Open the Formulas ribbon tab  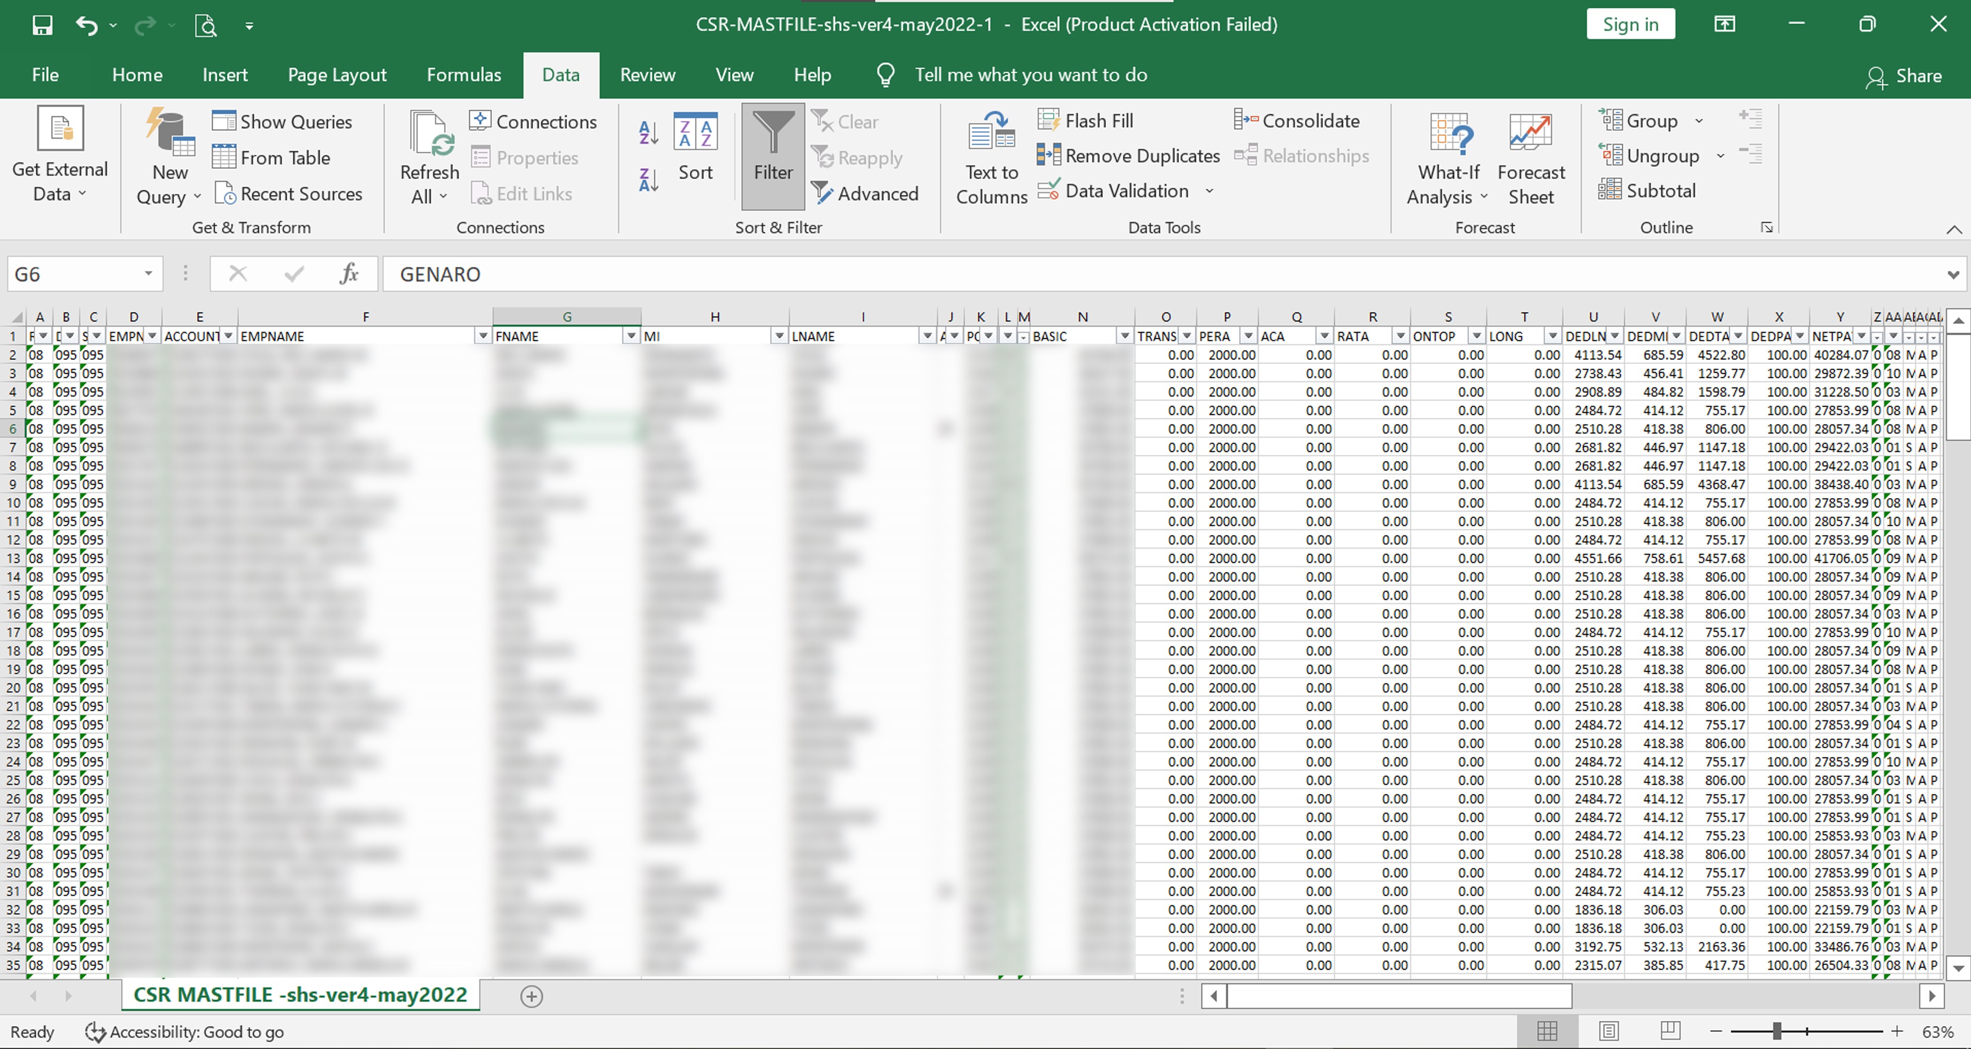click(464, 75)
